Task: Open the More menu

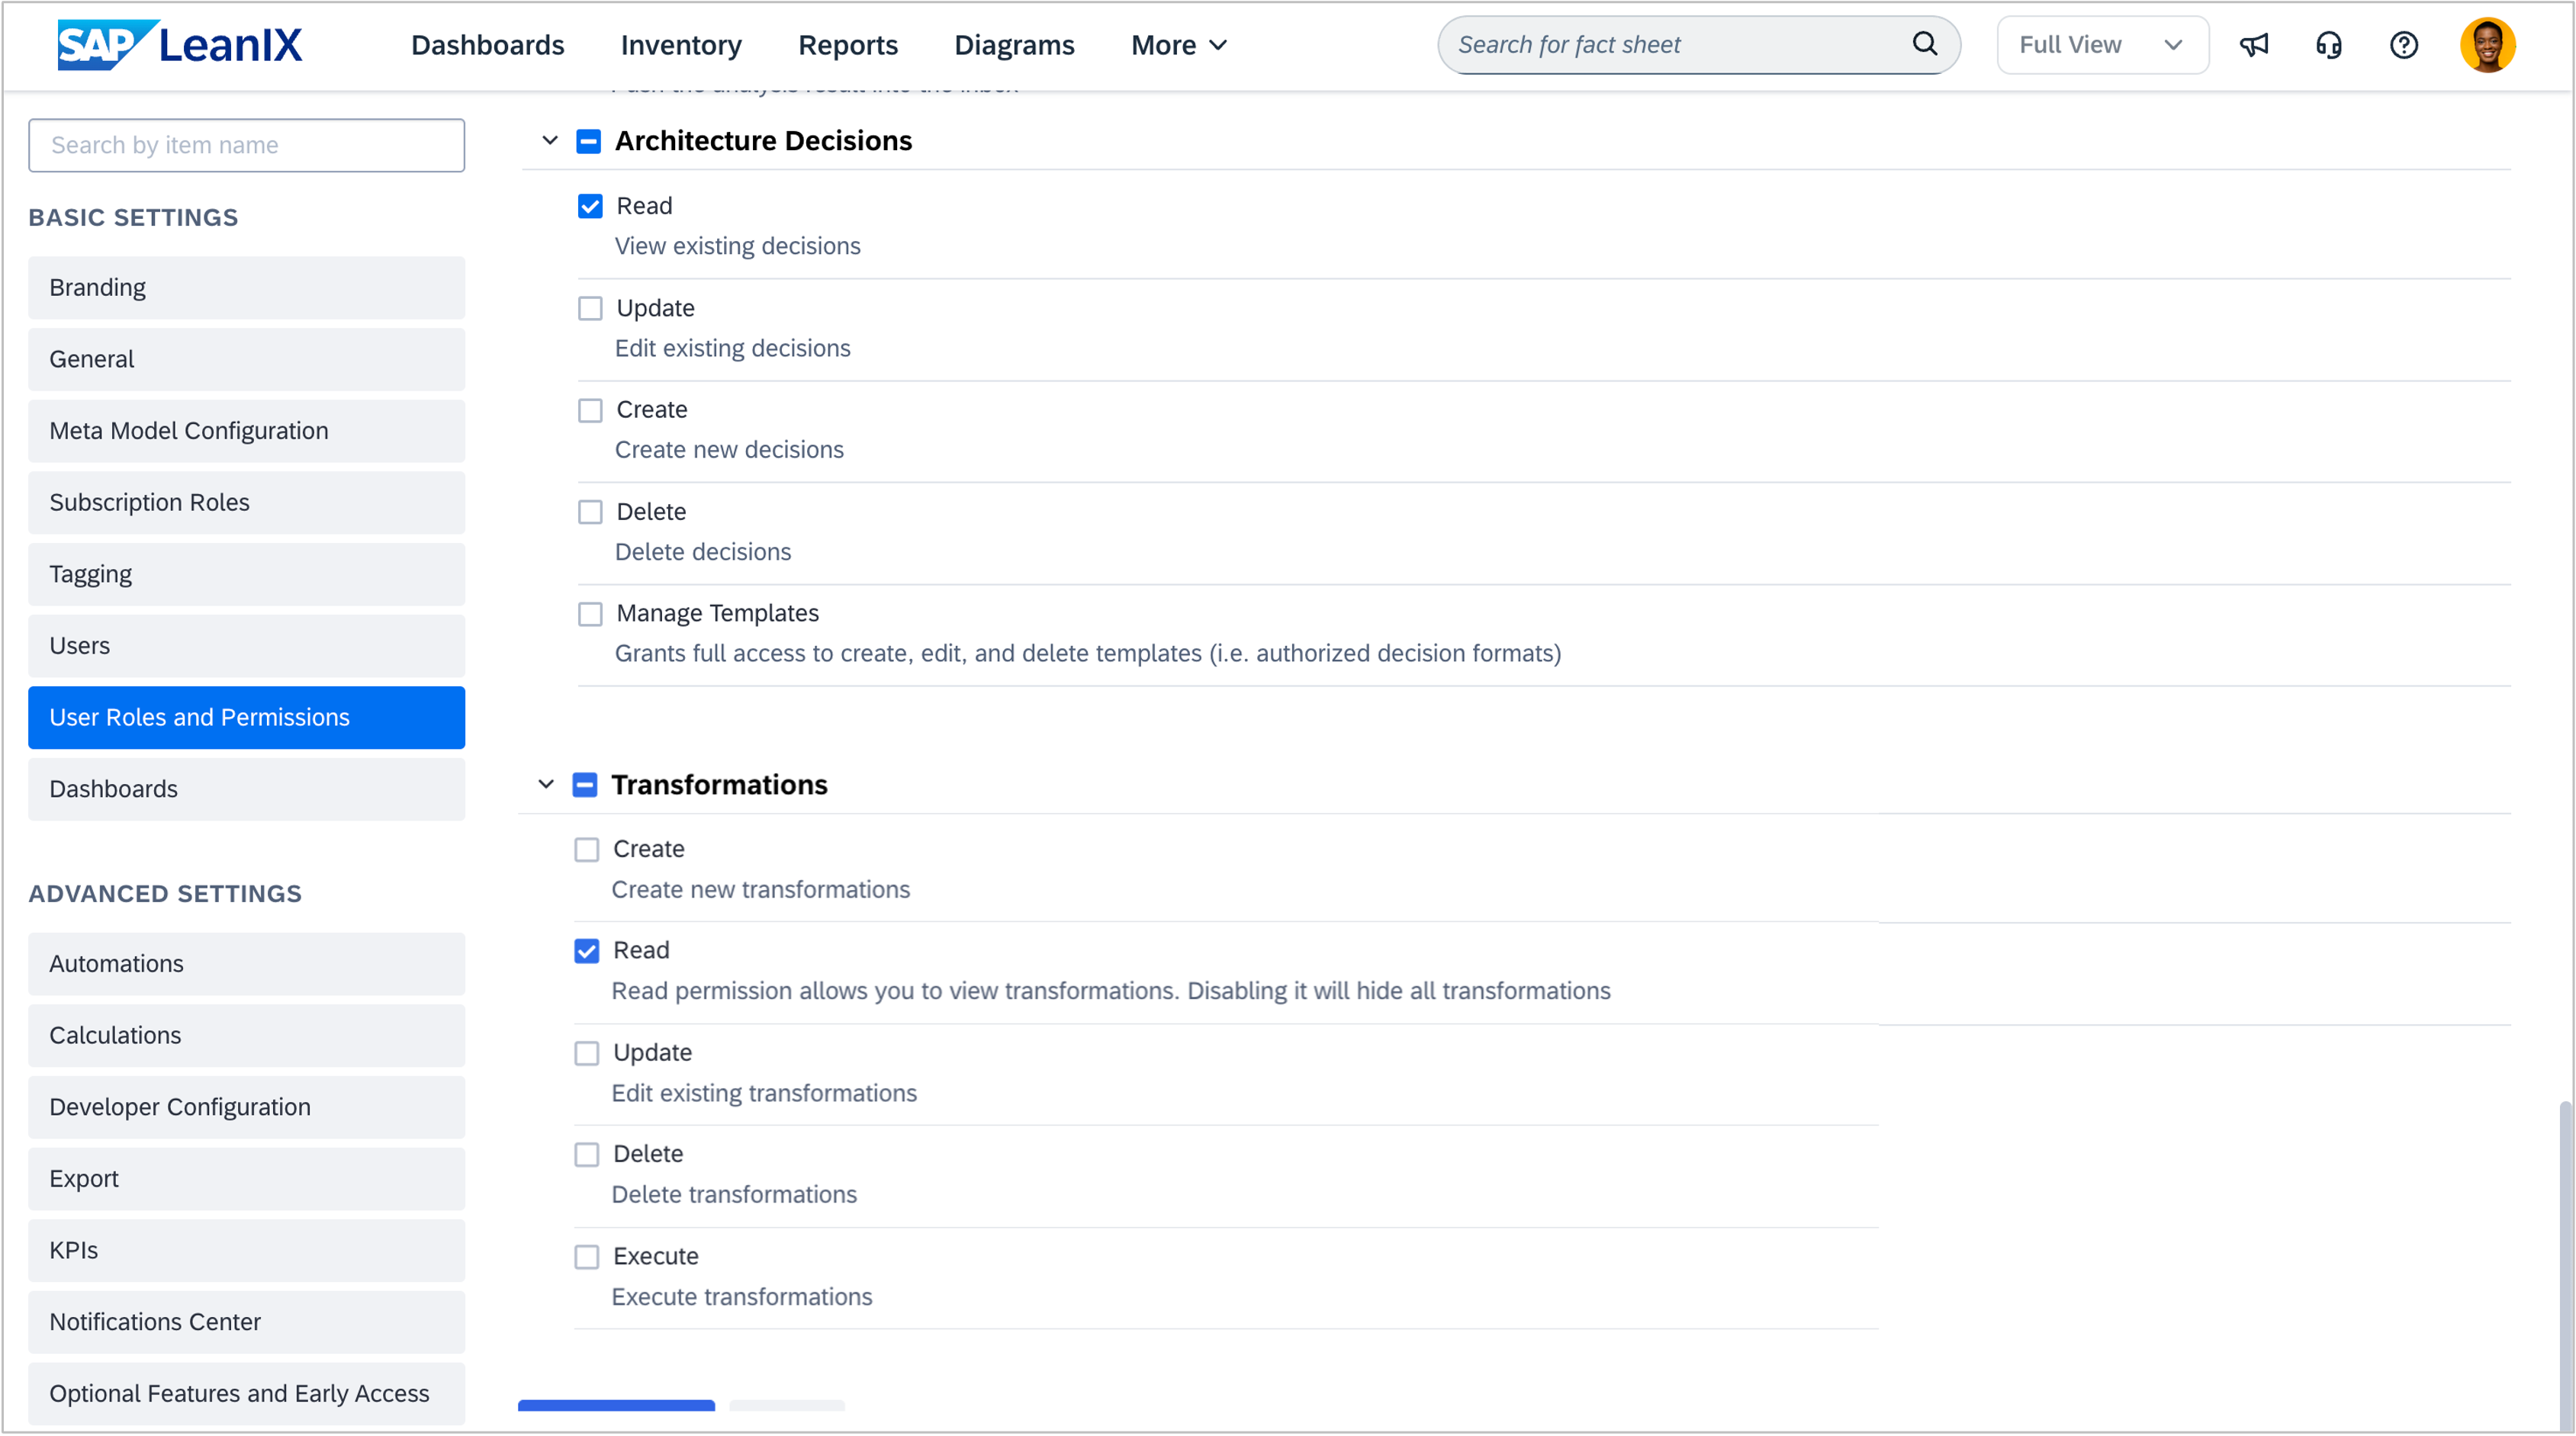Action: click(x=1178, y=45)
